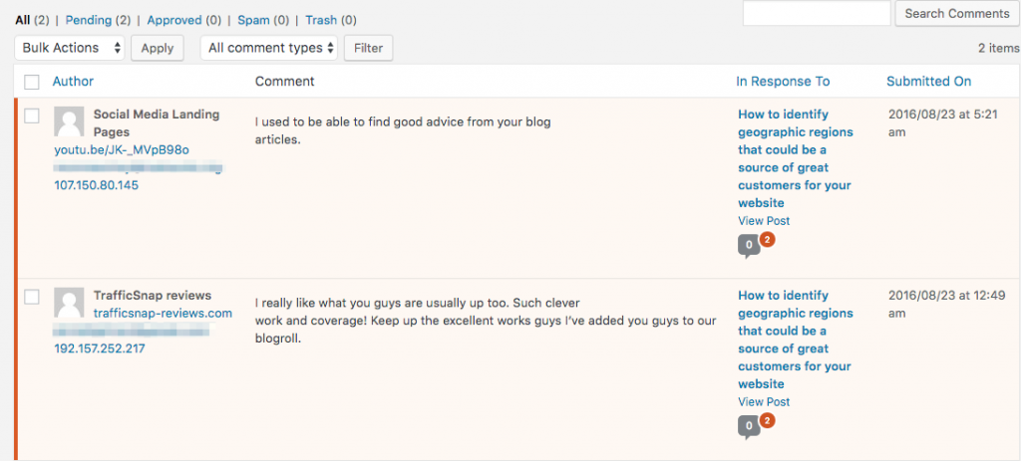
Task: Switch to the Pending comments filter
Action: pyautogui.click(x=89, y=20)
